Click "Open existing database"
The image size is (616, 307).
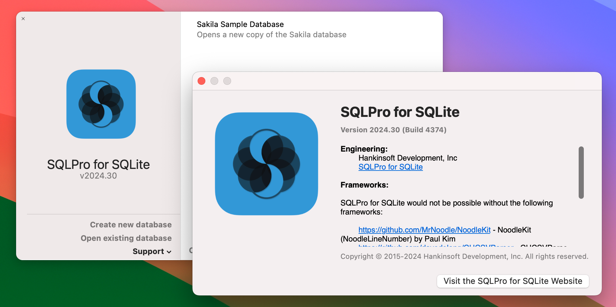pyautogui.click(x=126, y=238)
